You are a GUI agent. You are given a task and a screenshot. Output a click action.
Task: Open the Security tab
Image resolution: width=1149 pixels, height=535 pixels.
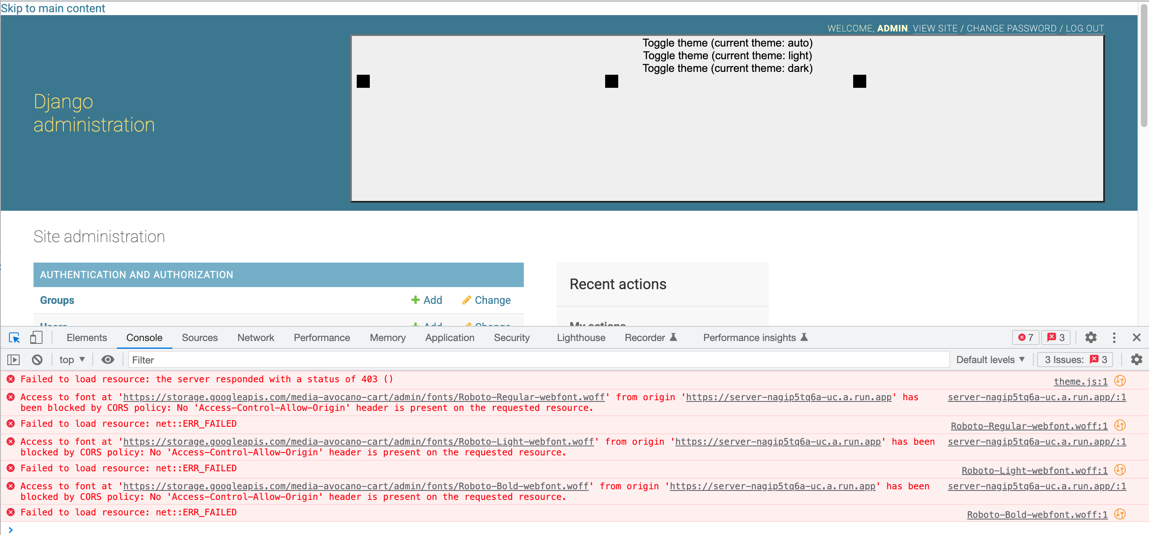click(512, 338)
